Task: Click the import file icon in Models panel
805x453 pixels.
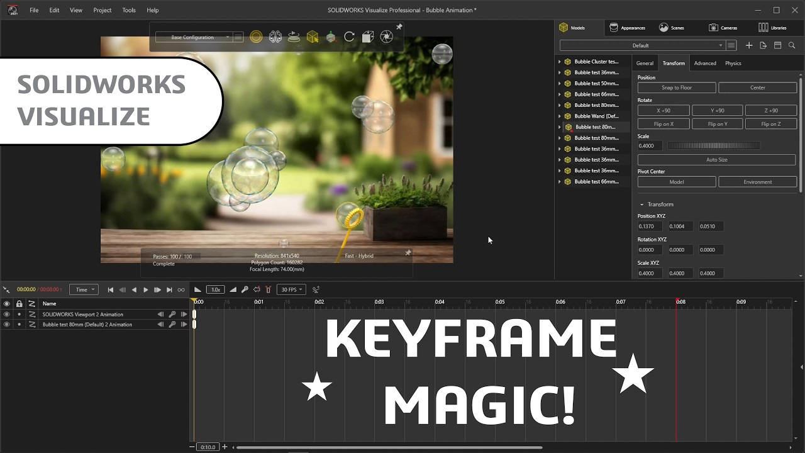Action: click(763, 45)
